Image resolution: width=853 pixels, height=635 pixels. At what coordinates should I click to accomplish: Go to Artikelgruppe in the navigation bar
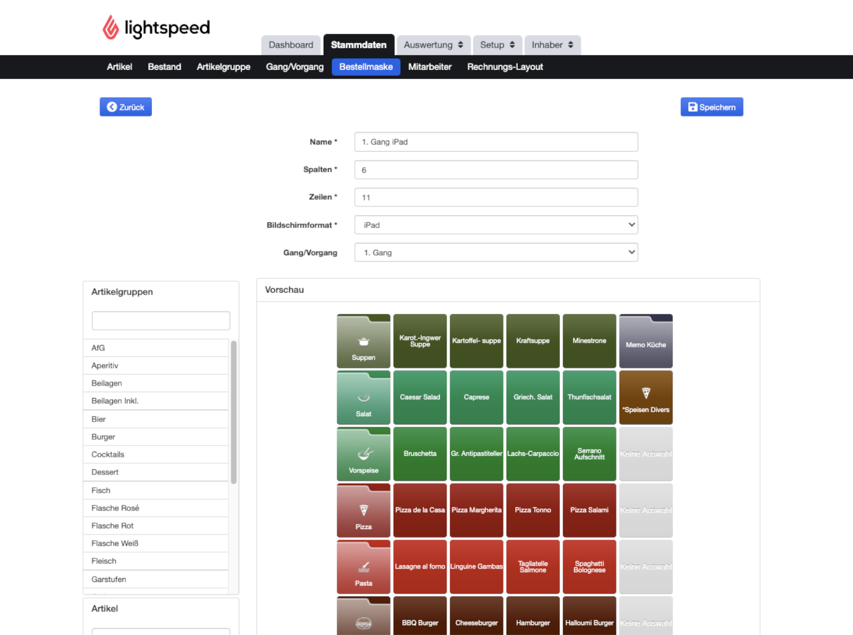[224, 67]
